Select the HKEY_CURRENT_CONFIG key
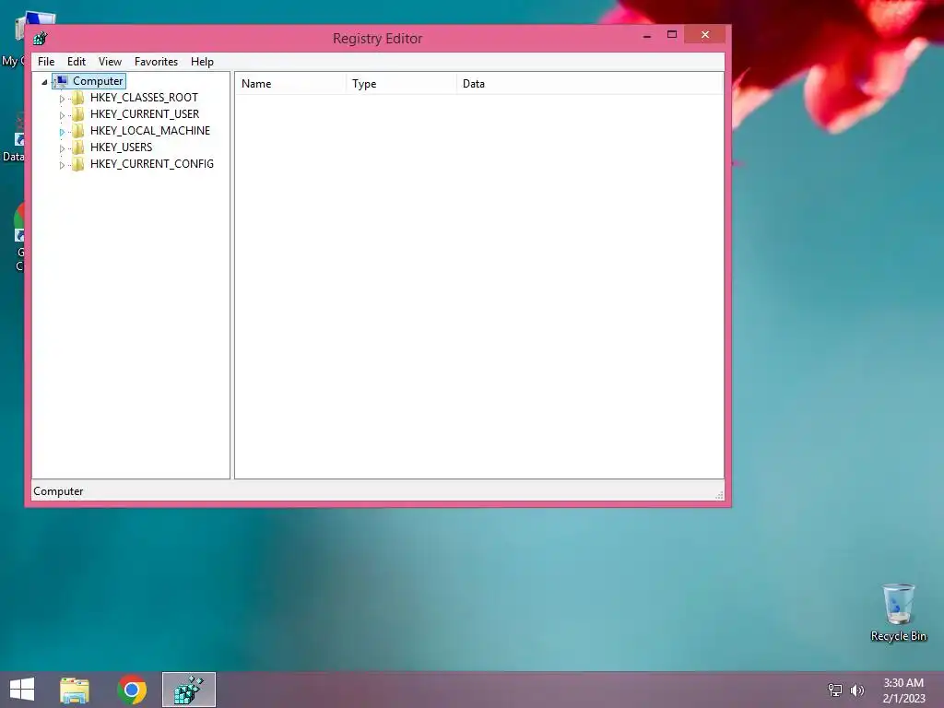 (x=152, y=164)
